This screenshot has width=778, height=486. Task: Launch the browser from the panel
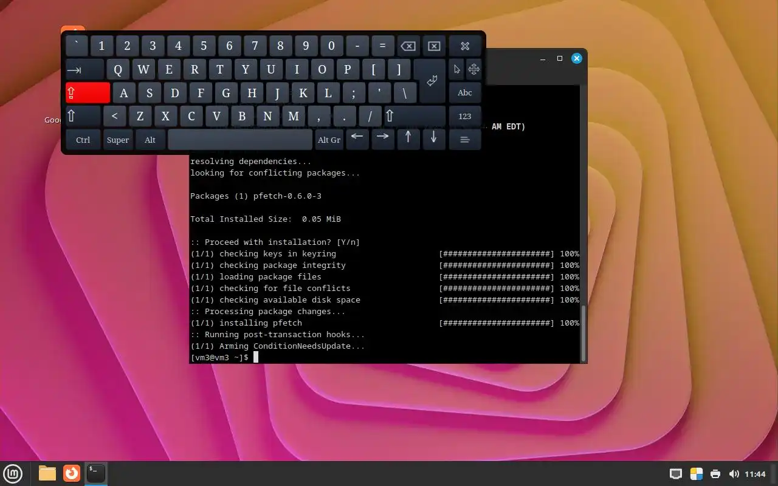(72, 473)
